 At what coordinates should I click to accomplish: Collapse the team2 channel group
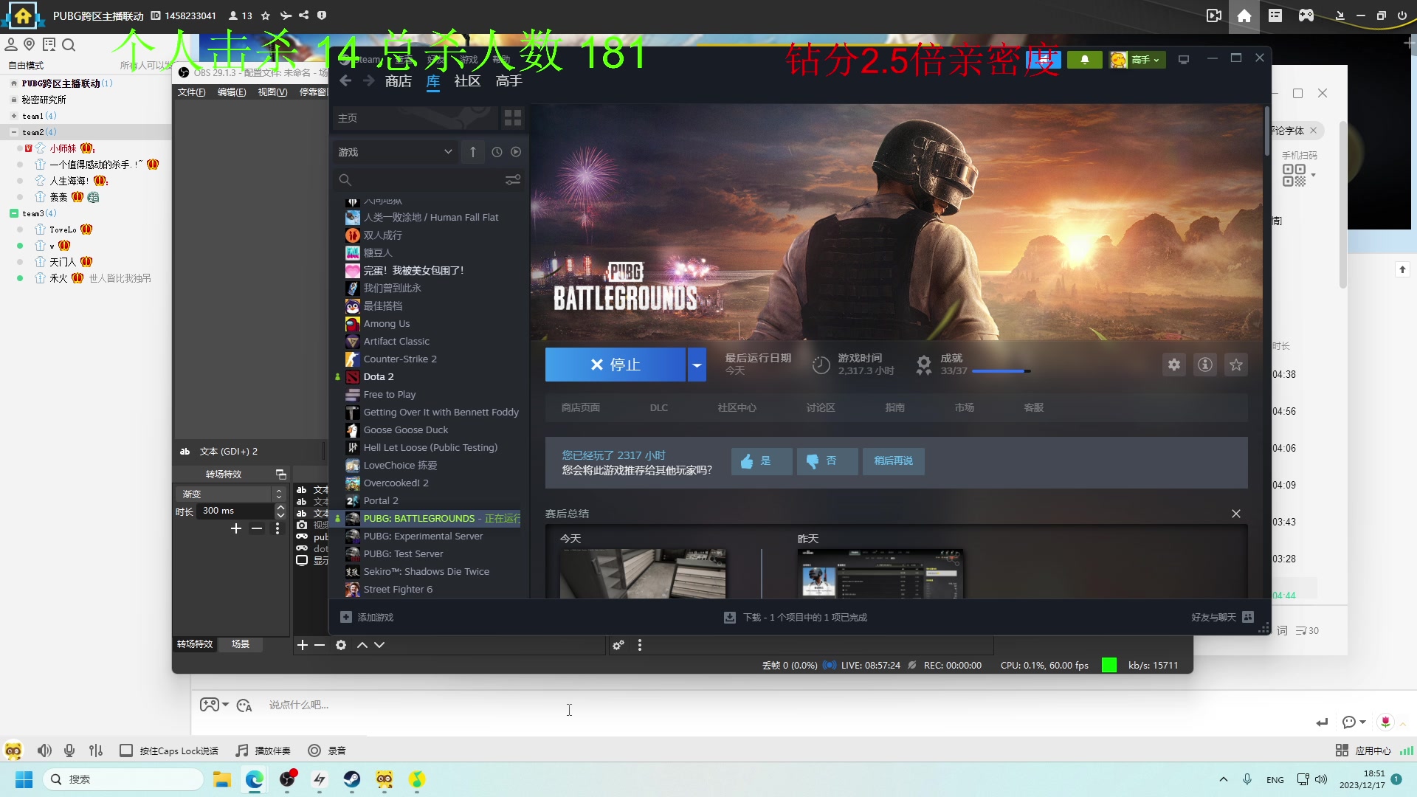(13, 132)
